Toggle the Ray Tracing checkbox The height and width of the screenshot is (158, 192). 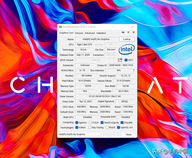[x=90, y=127]
